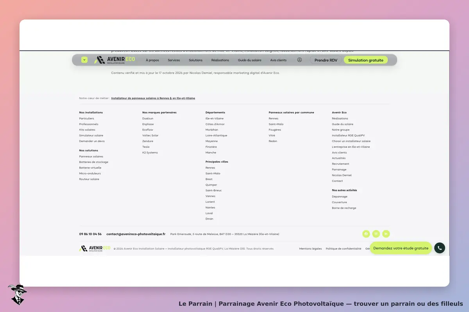This screenshot has width=469, height=312.
Task: Open Avis clients in top navbar
Action: click(x=278, y=60)
